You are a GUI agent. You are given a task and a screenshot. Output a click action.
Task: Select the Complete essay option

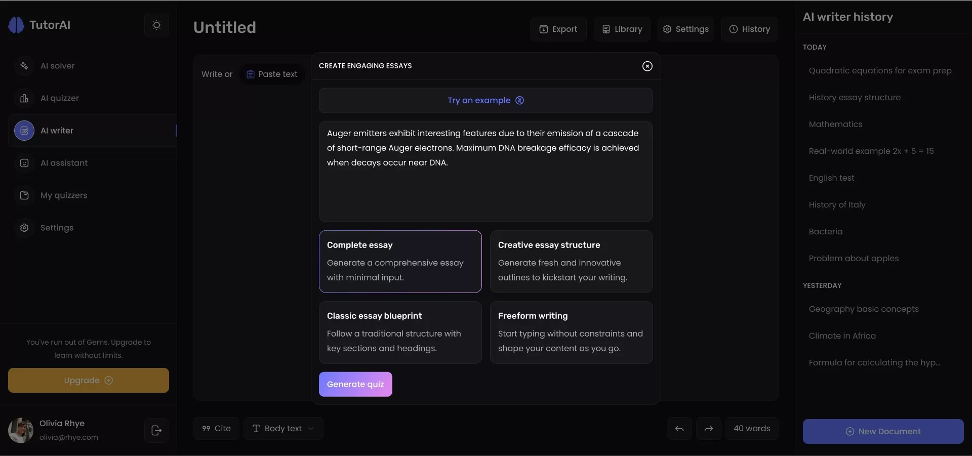tap(400, 261)
